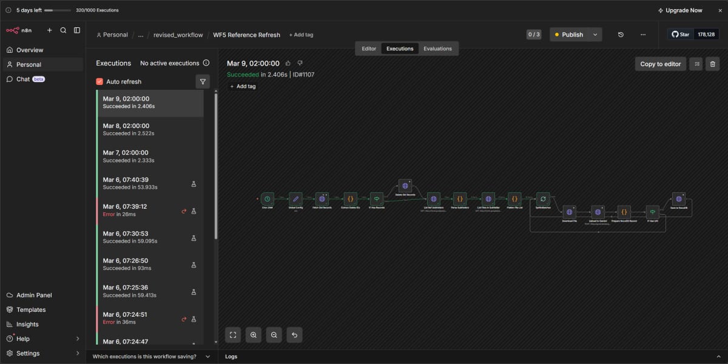Screen dimensions: 728x364
Task: Click the trial usage progress bar
Action: point(58,10)
